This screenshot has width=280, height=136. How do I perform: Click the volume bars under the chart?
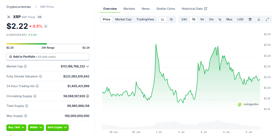point(181,125)
